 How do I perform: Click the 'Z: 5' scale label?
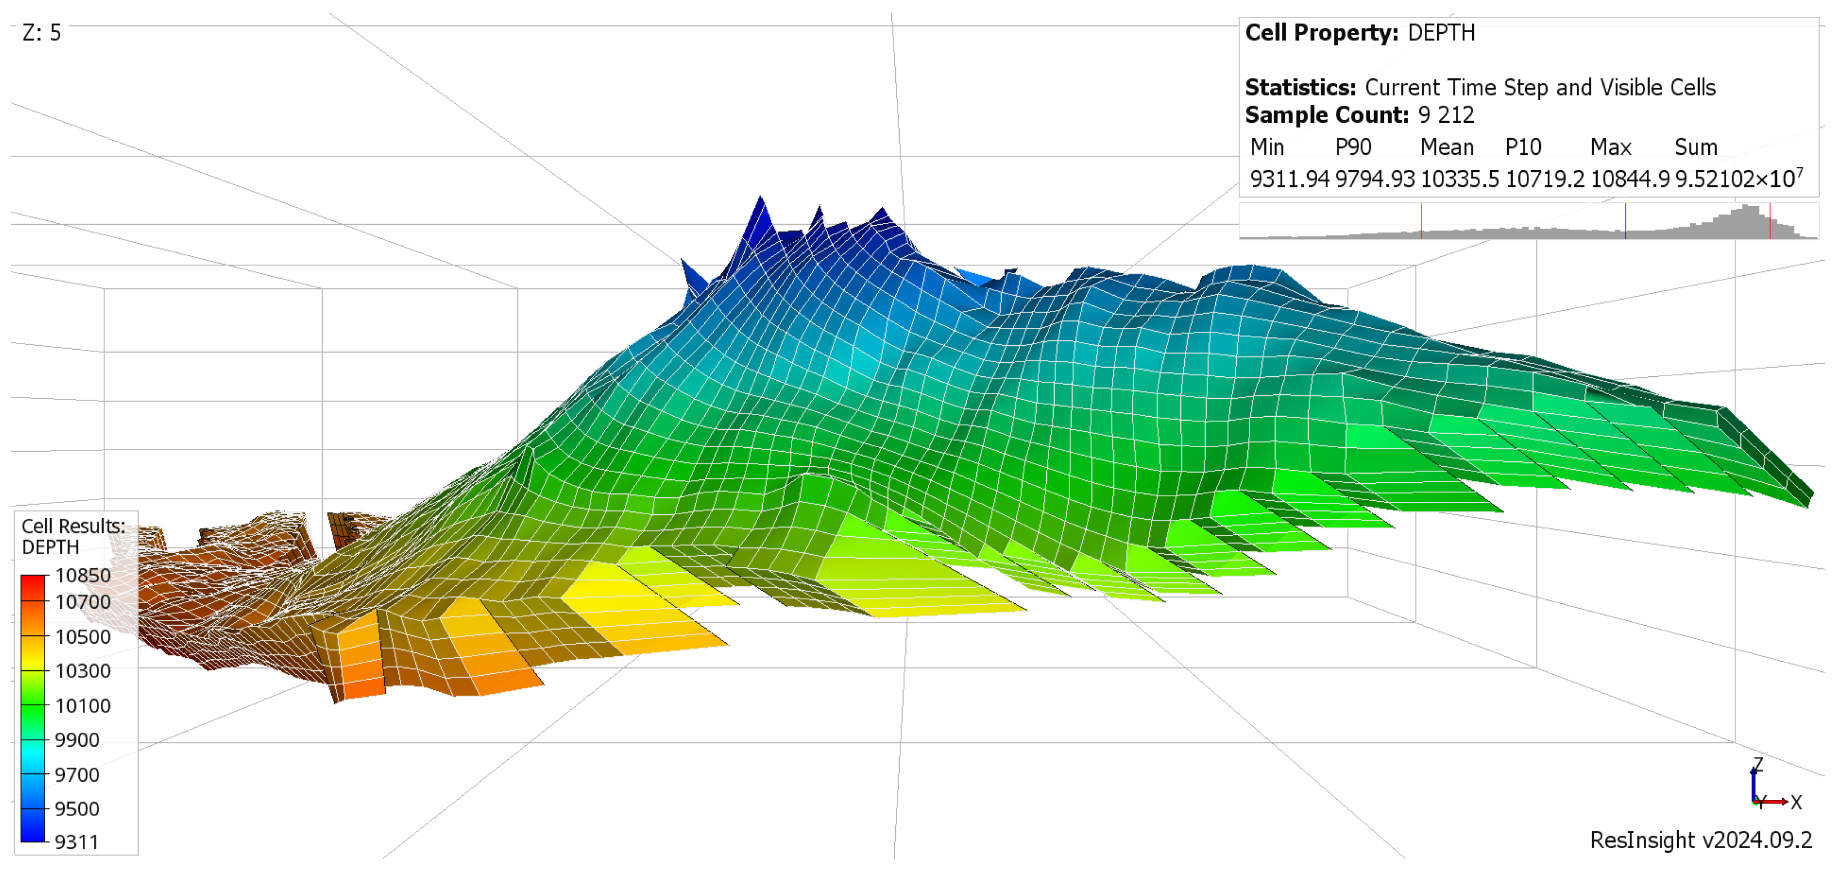[x=42, y=33]
